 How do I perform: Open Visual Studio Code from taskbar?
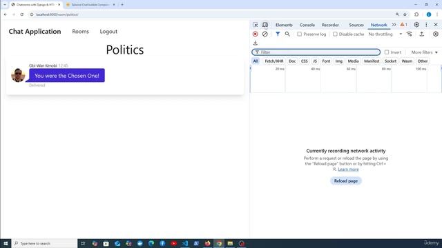(x=185, y=243)
